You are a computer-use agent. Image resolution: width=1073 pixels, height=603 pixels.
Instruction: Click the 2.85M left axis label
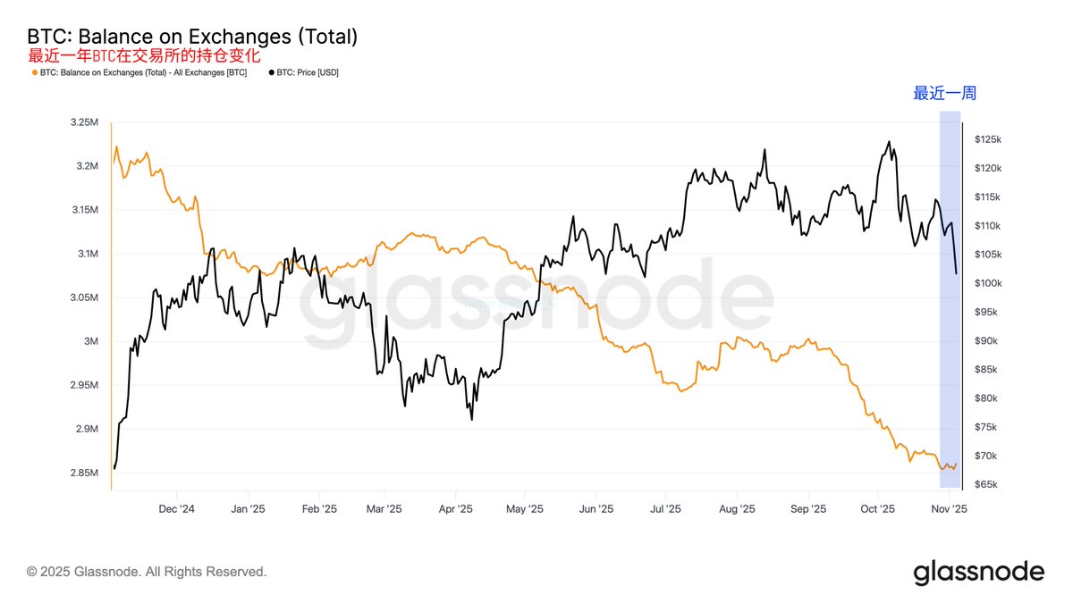pos(85,473)
